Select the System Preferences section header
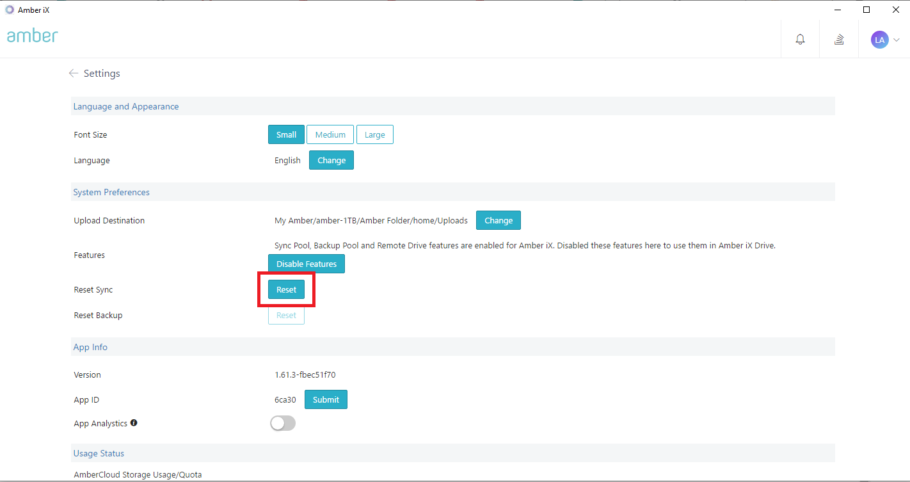This screenshot has width=910, height=482. click(453, 192)
